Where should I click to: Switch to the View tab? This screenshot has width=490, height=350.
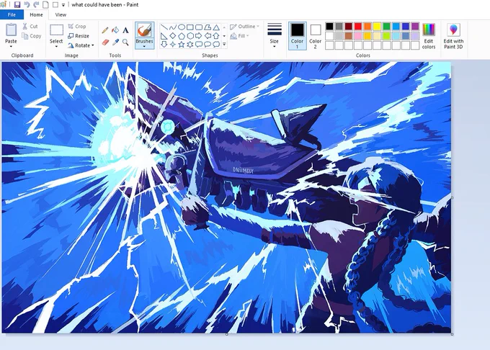tap(61, 14)
